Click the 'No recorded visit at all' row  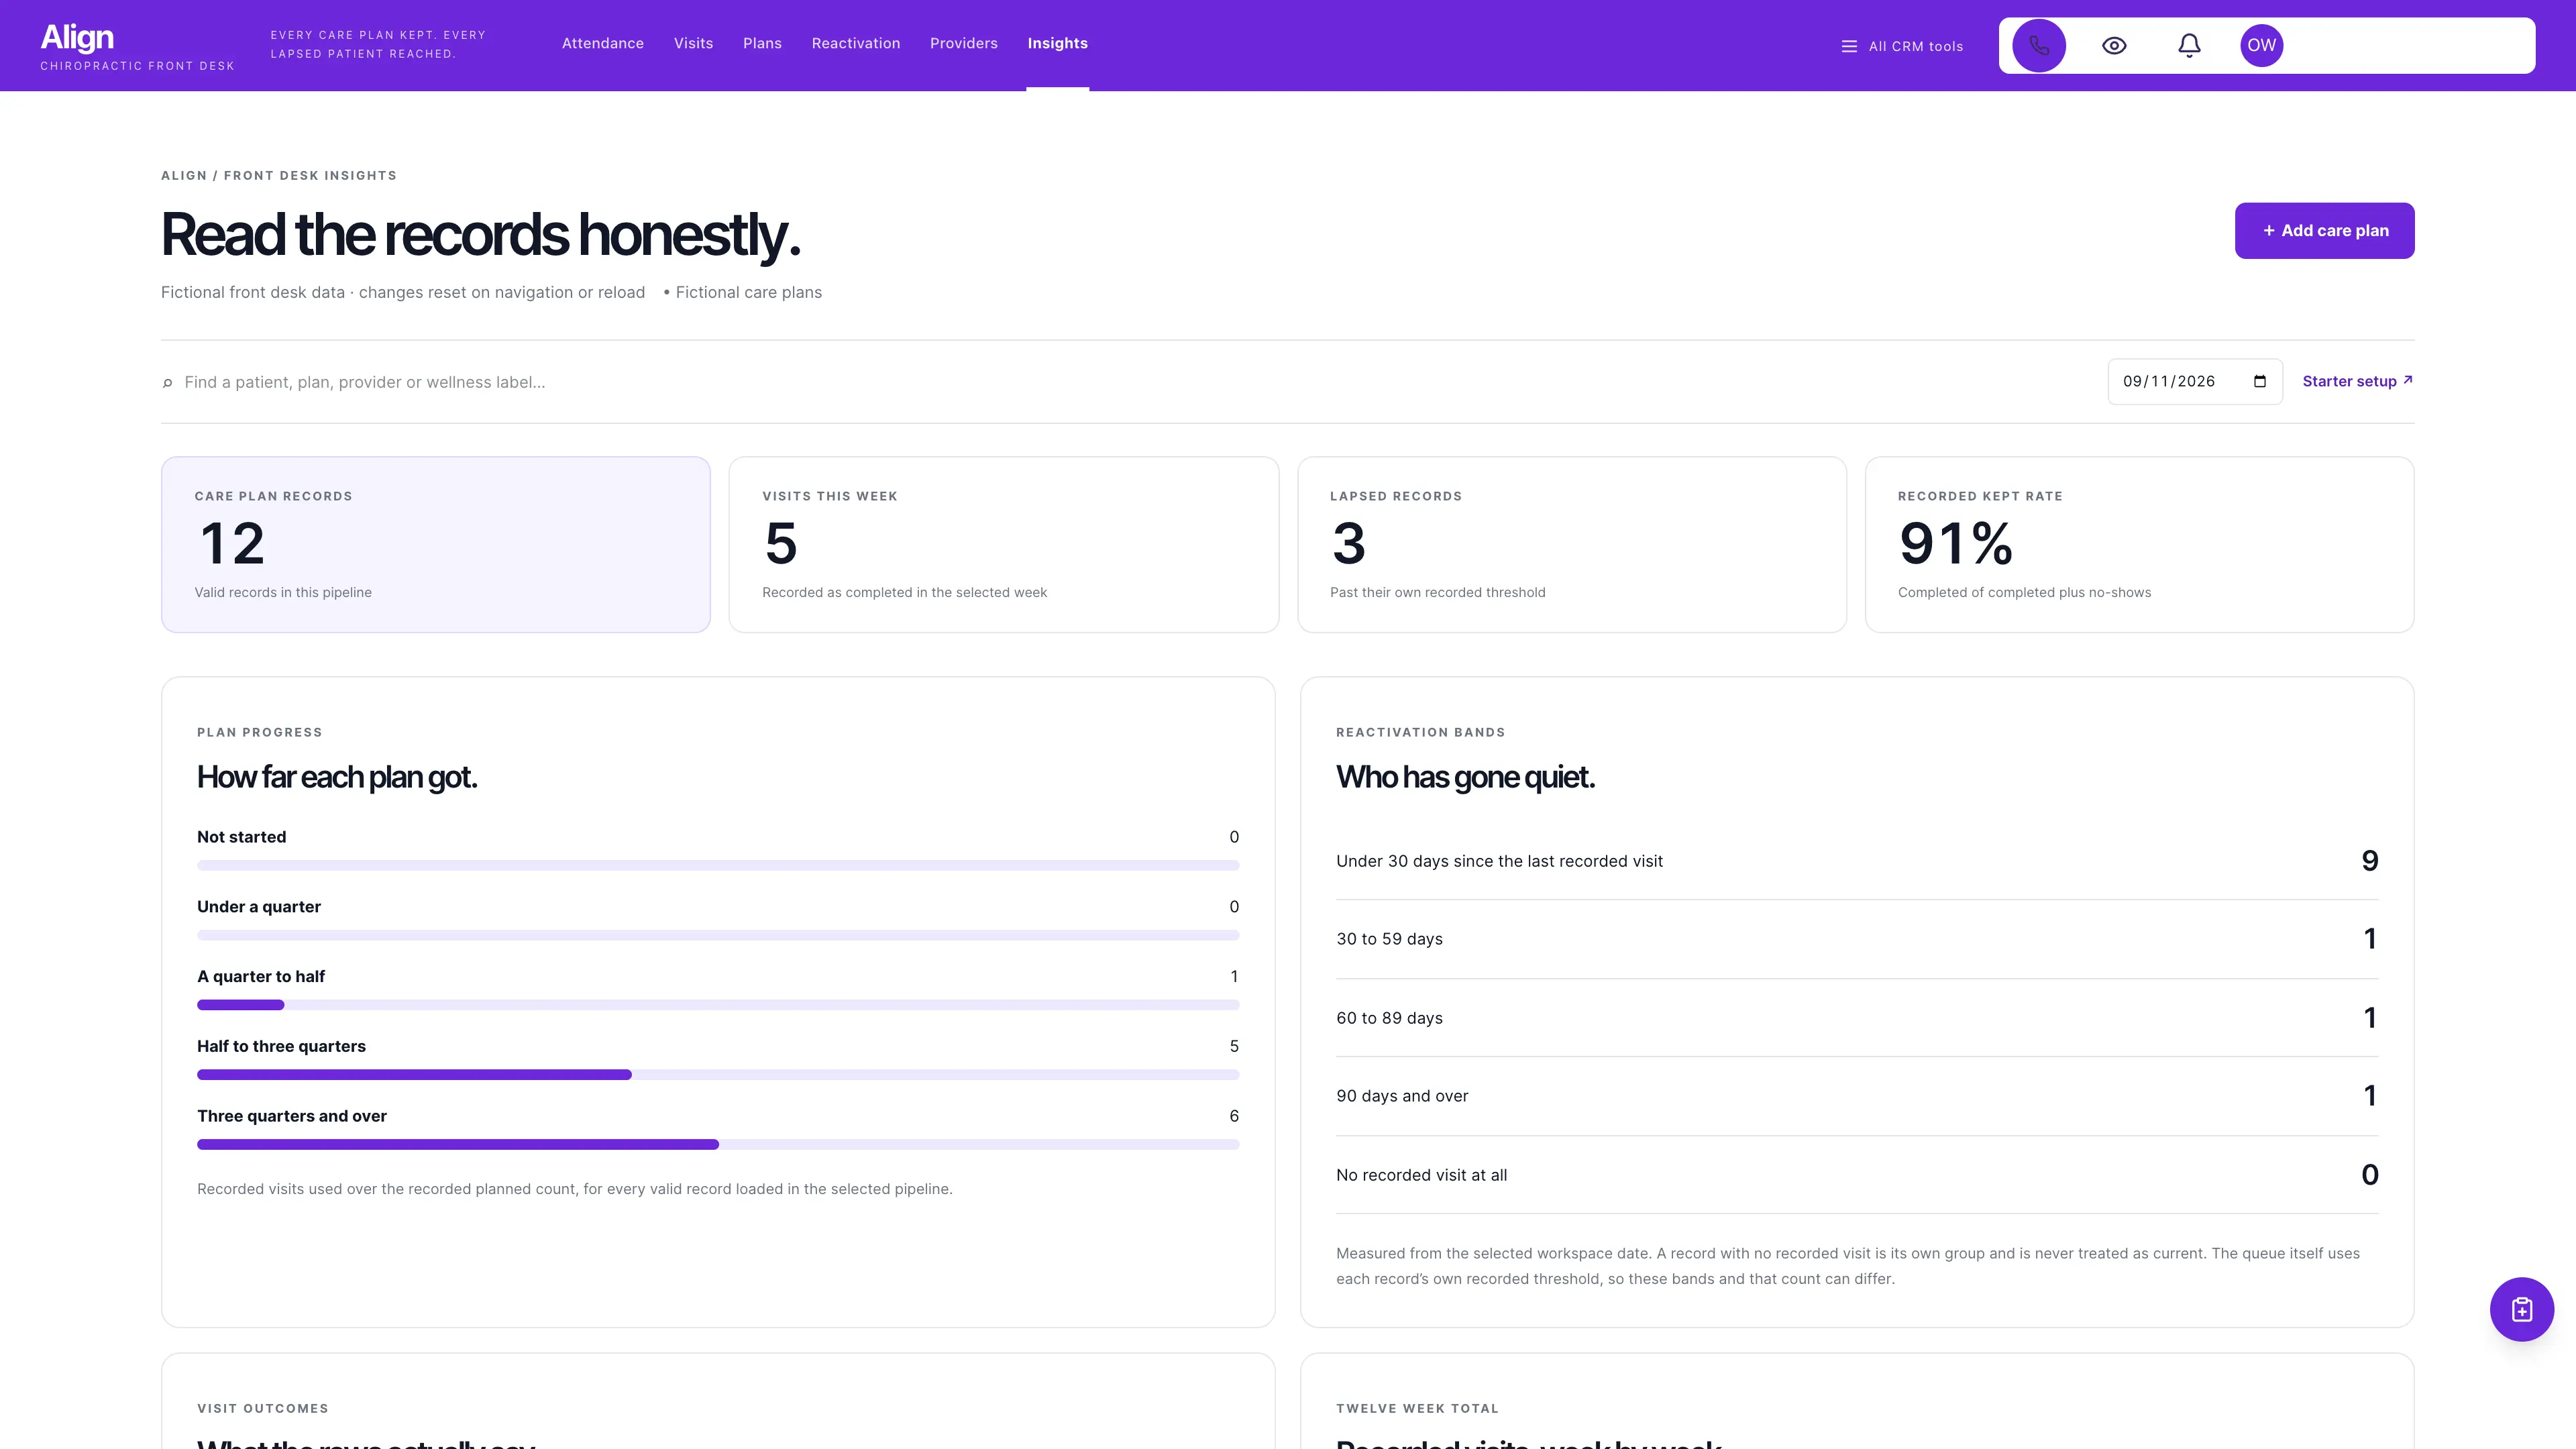pyautogui.click(x=1857, y=1175)
